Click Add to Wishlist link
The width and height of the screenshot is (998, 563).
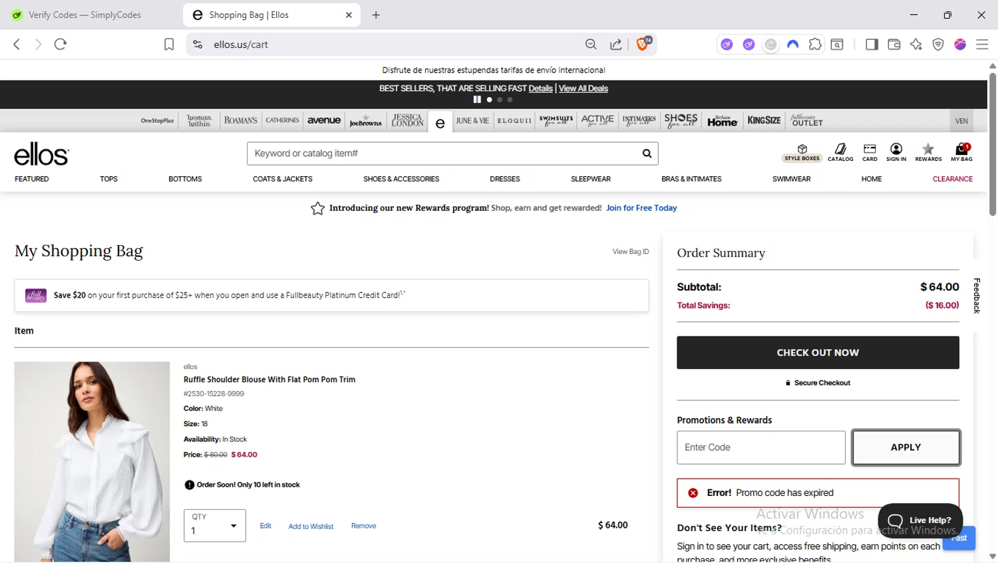coord(311,526)
